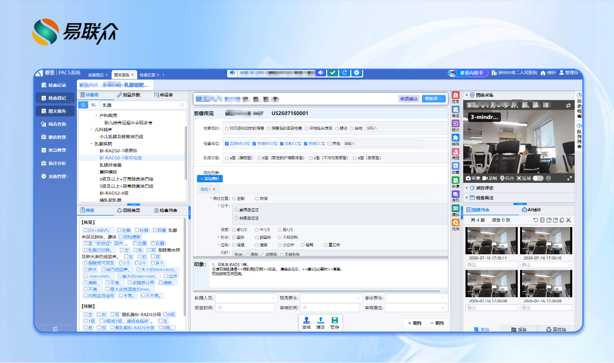
Task: Click the 提交 submit upload icon
Action: coord(321,323)
